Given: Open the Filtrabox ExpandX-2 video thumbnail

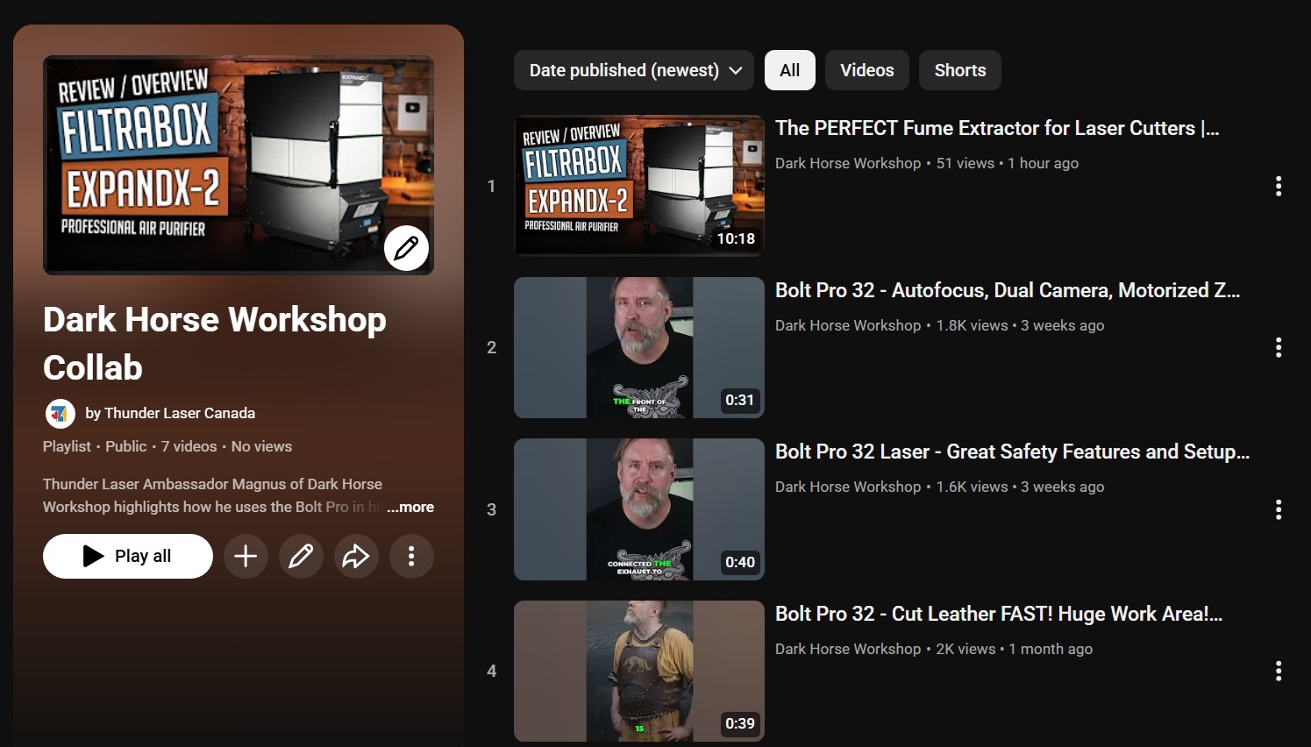Looking at the screenshot, I should click(x=638, y=184).
